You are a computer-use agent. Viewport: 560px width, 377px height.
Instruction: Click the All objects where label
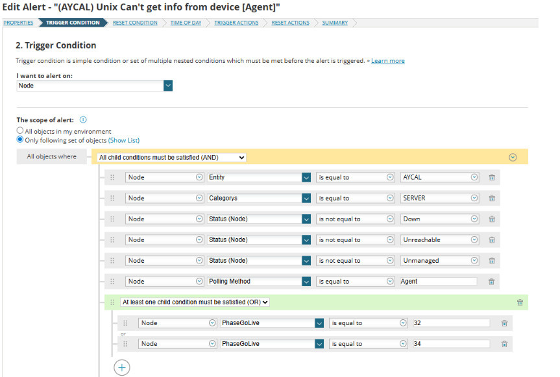pyautogui.click(x=52, y=156)
